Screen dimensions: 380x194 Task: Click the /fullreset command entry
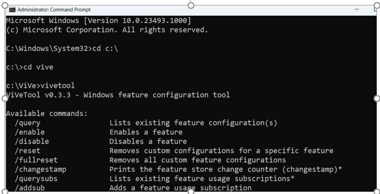(x=150, y=160)
